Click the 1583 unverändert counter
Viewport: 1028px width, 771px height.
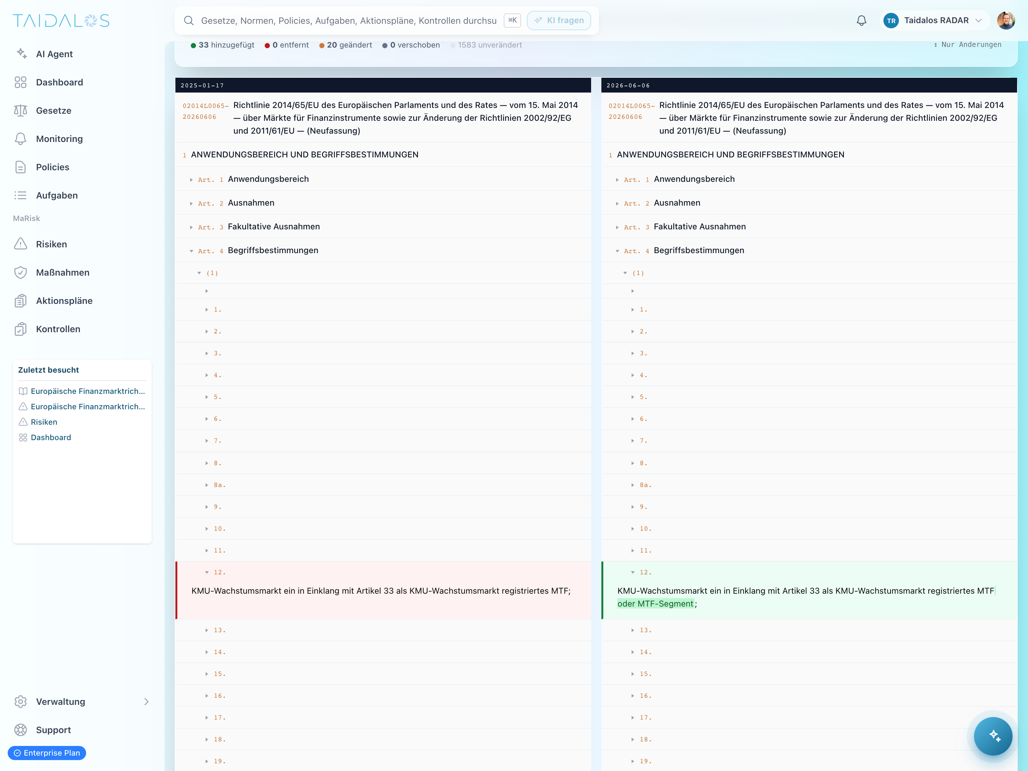(x=486, y=45)
